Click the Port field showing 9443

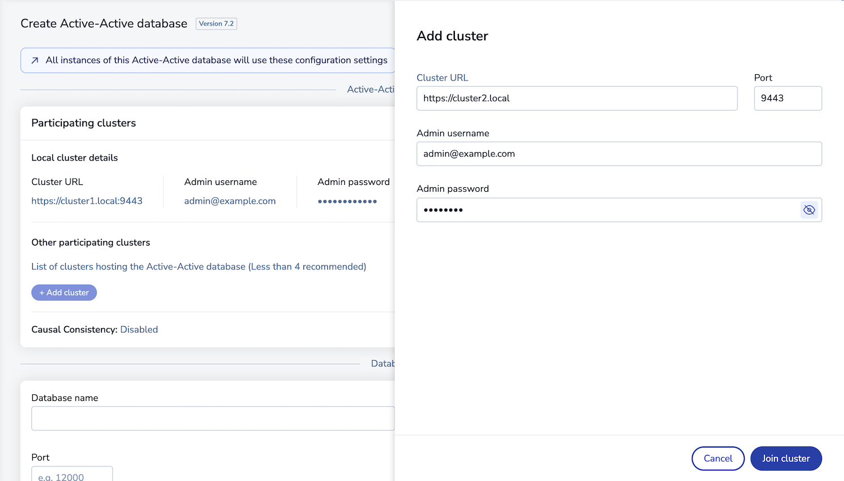click(x=787, y=98)
